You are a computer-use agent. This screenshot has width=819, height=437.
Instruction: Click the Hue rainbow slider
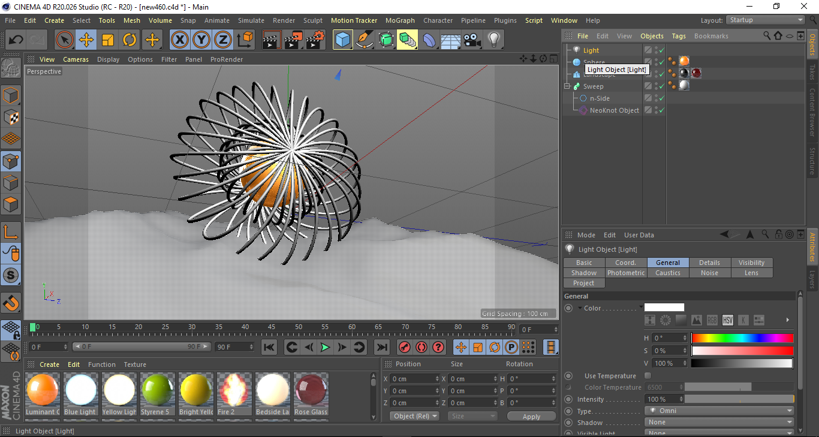(742, 338)
